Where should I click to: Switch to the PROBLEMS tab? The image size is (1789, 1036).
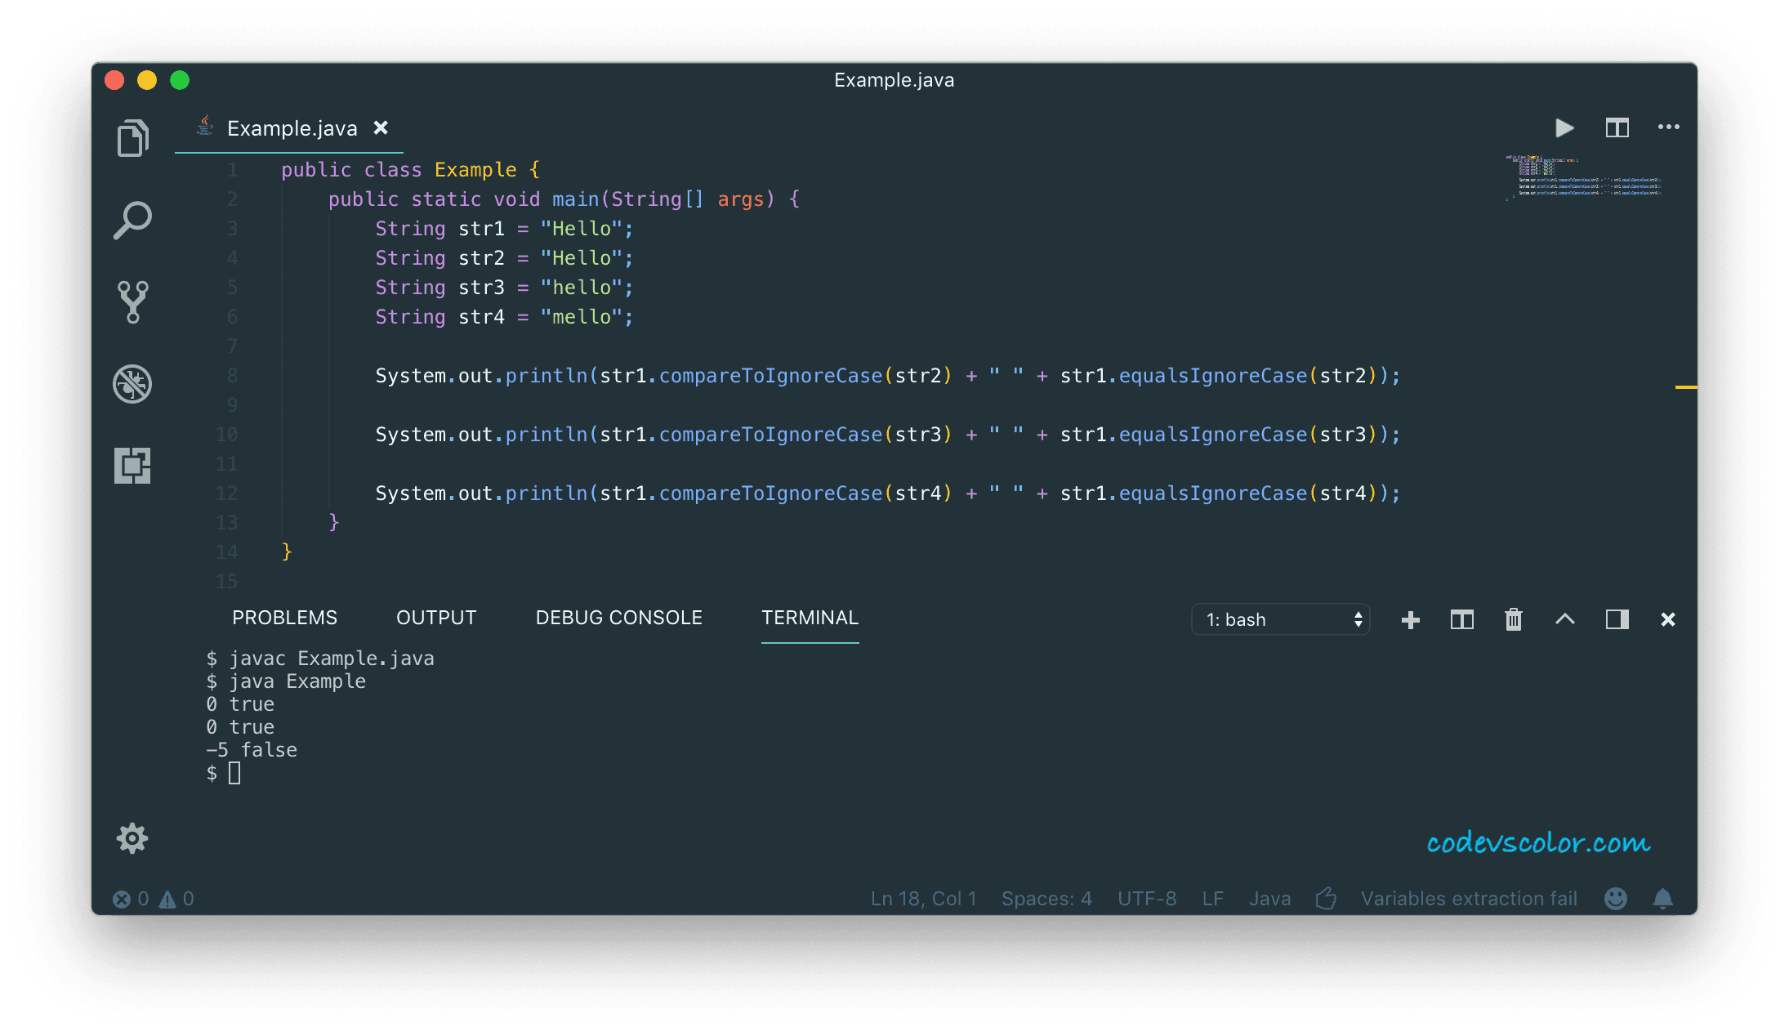pos(284,618)
